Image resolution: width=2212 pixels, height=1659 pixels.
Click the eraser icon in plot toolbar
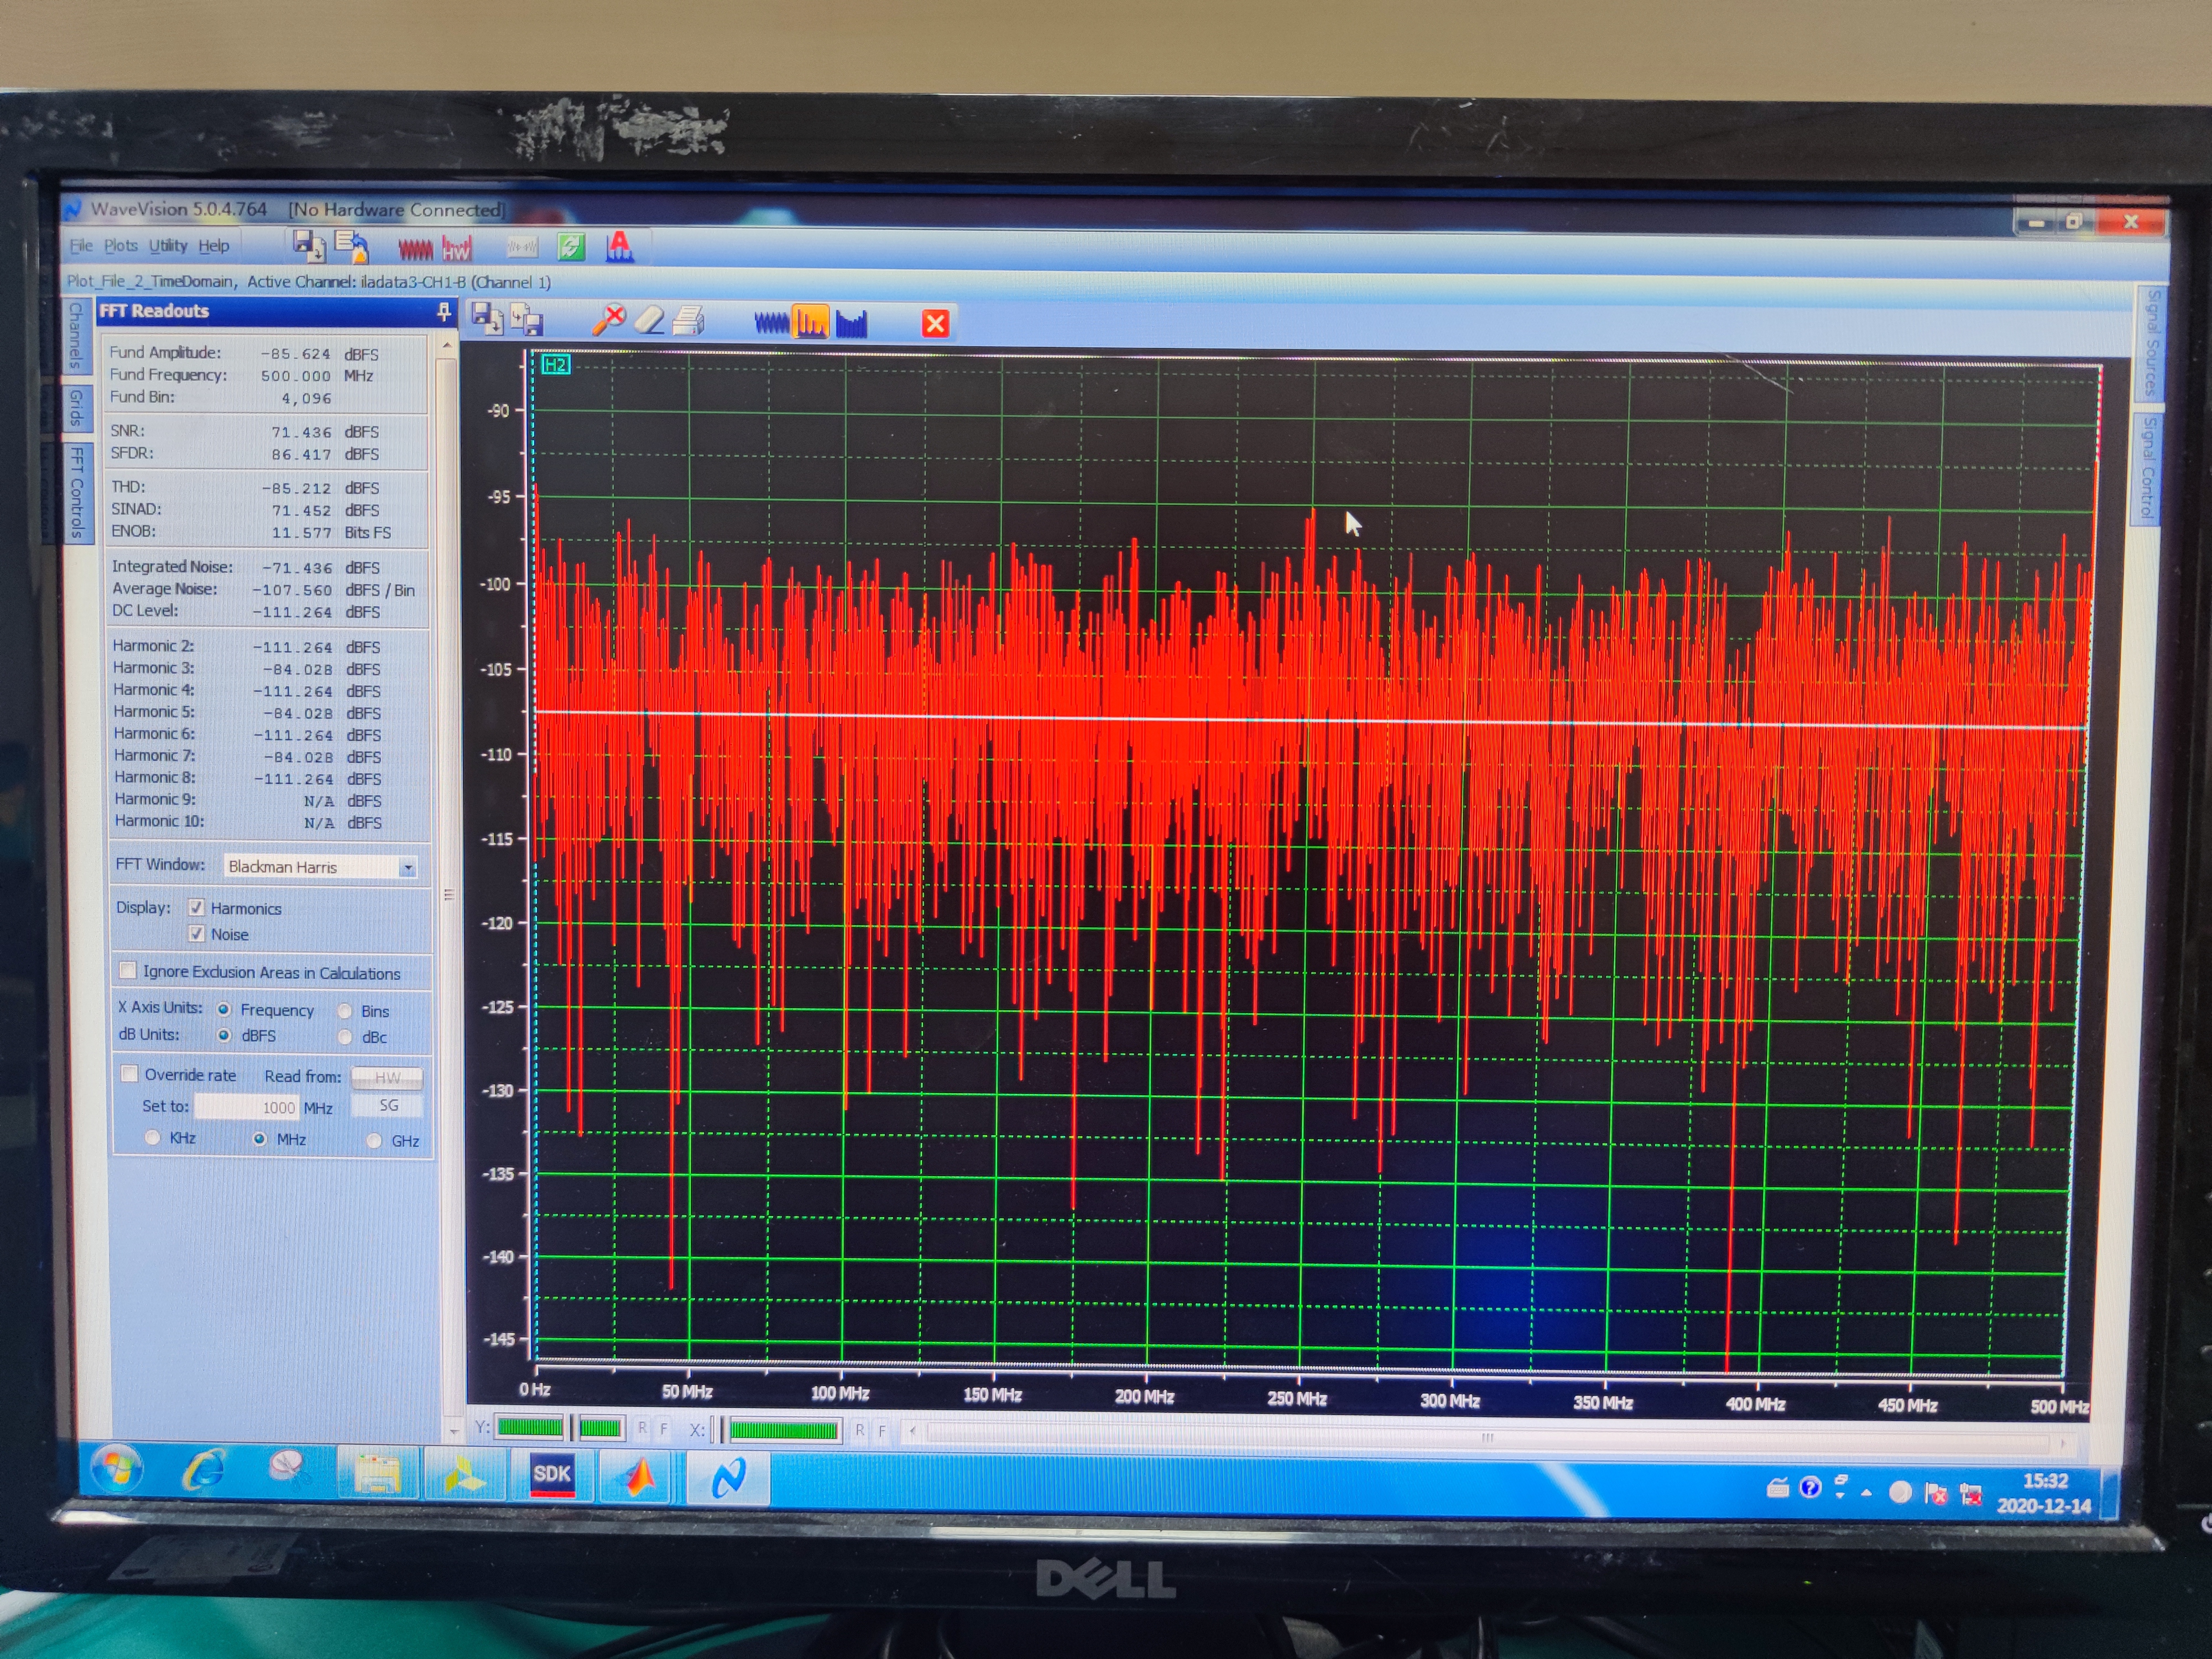[x=649, y=321]
